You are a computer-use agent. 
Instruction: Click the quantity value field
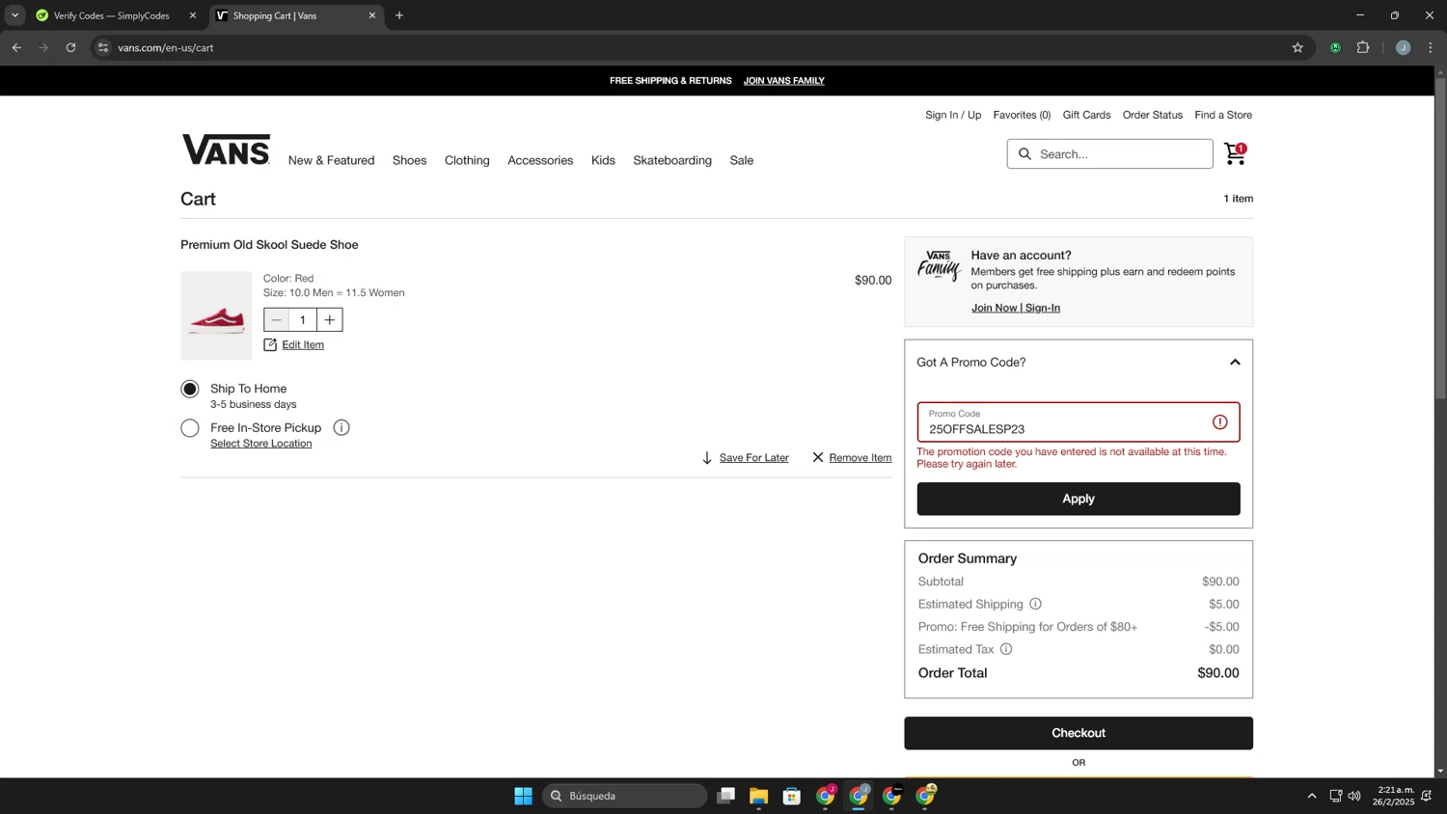[303, 320]
